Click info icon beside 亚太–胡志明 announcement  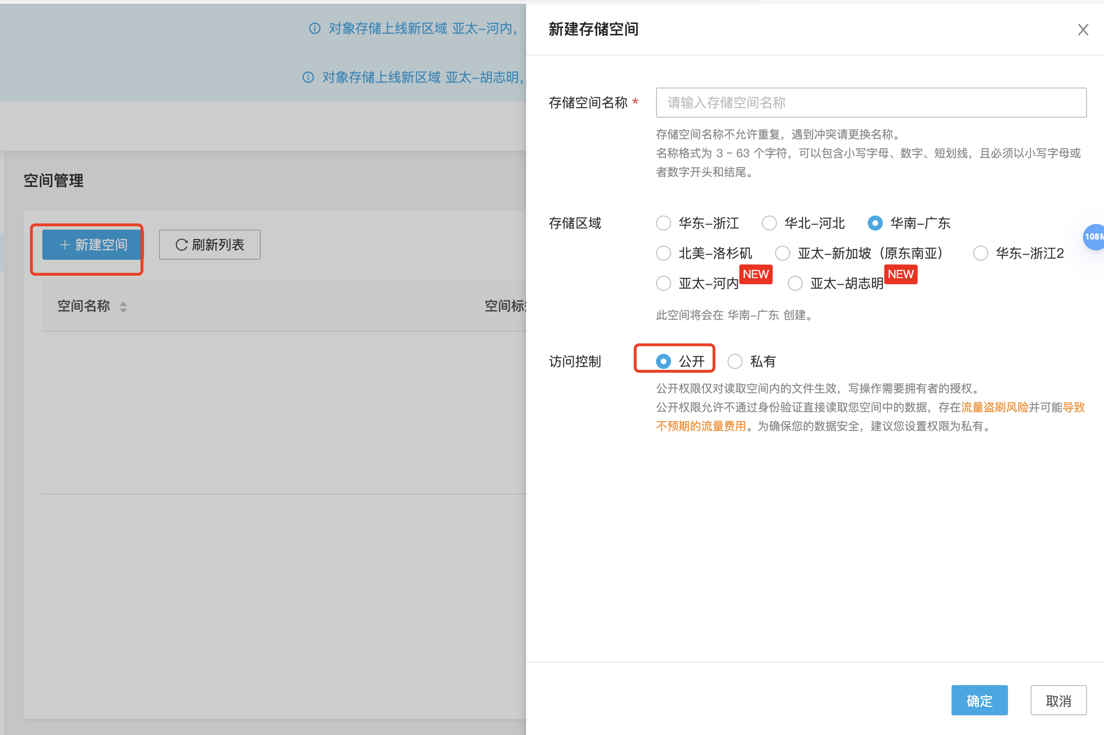[308, 77]
